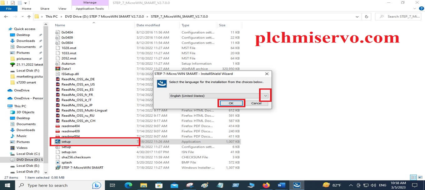Open the volume control in system tray
Screen dimensions: 425x190
click(373, 185)
